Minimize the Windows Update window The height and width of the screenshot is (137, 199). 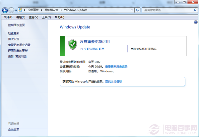[x=178, y=2]
